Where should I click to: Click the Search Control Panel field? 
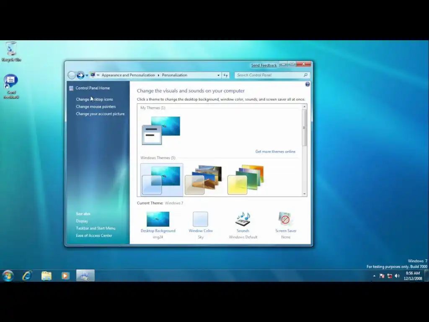tap(272, 75)
